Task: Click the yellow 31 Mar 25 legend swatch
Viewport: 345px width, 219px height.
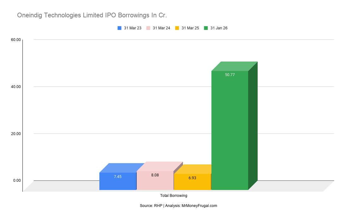Action: coord(177,28)
